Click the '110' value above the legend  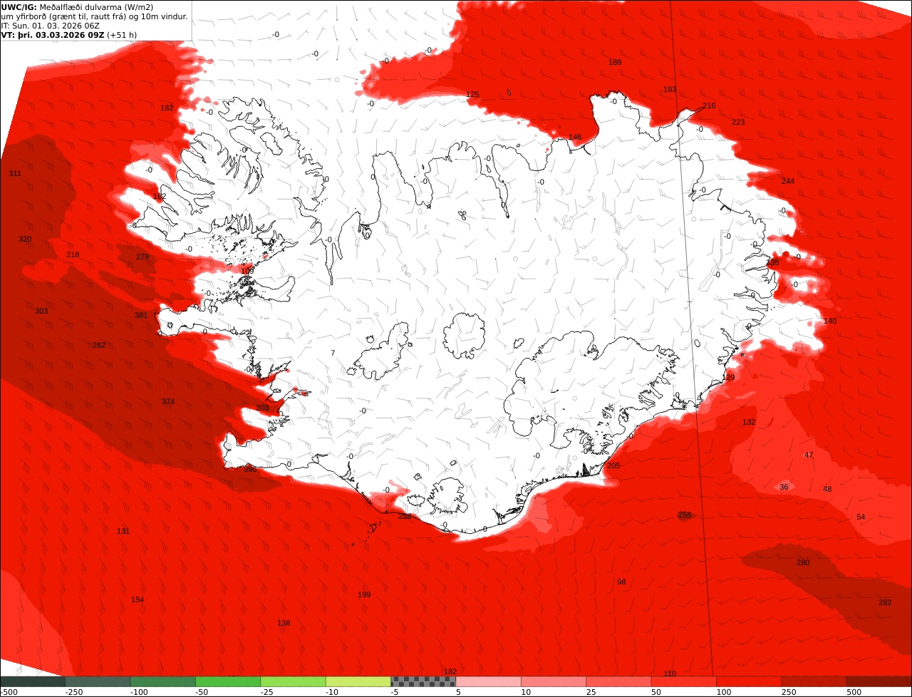[670, 674]
